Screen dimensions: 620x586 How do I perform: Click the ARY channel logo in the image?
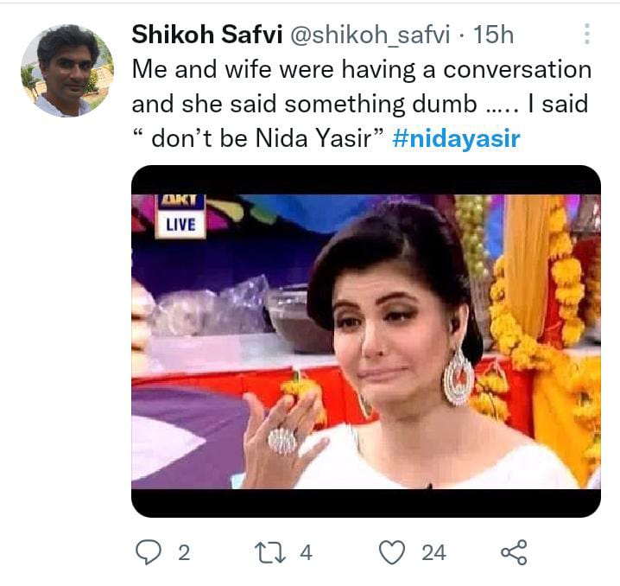tap(179, 201)
